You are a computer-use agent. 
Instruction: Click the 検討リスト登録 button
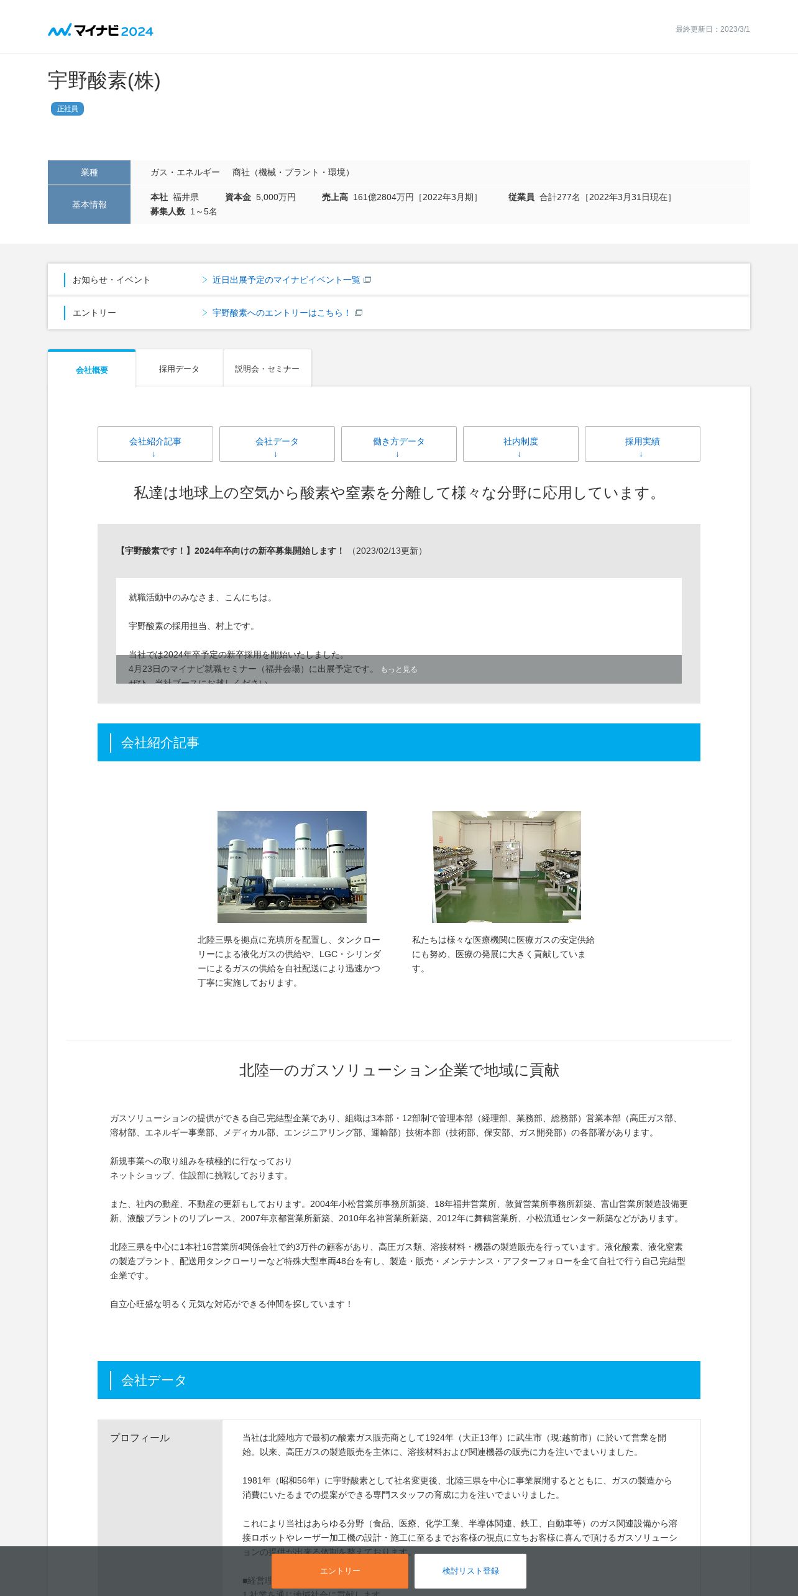[470, 1571]
